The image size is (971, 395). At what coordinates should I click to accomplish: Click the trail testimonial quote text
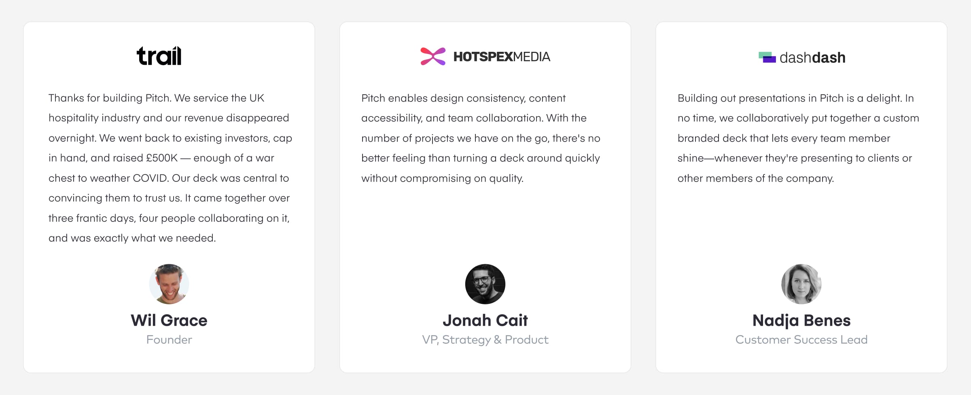point(170,168)
